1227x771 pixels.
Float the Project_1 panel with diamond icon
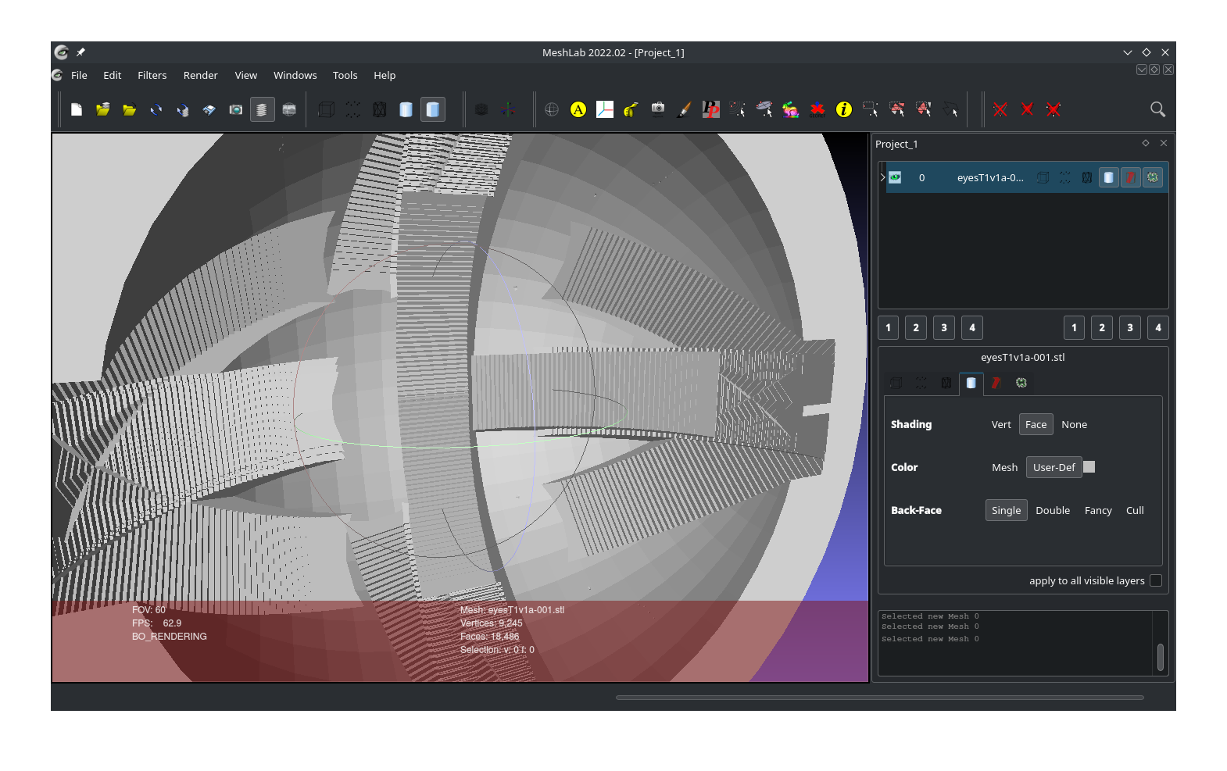pos(1146,143)
